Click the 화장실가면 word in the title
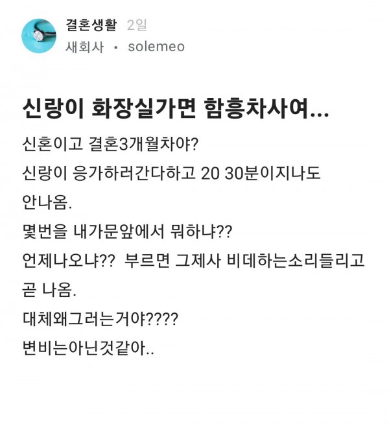 (143, 108)
